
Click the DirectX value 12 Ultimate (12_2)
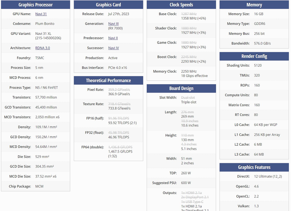coord(268,176)
